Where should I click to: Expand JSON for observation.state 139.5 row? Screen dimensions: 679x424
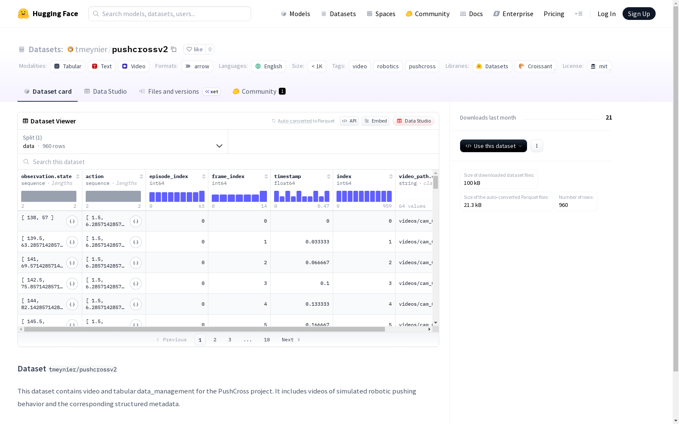[x=72, y=242]
